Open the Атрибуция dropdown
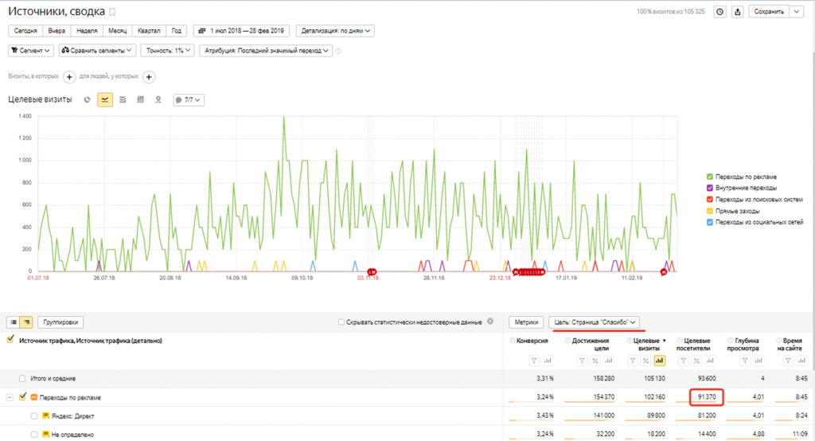The width and height of the screenshot is (815, 441). (x=266, y=50)
